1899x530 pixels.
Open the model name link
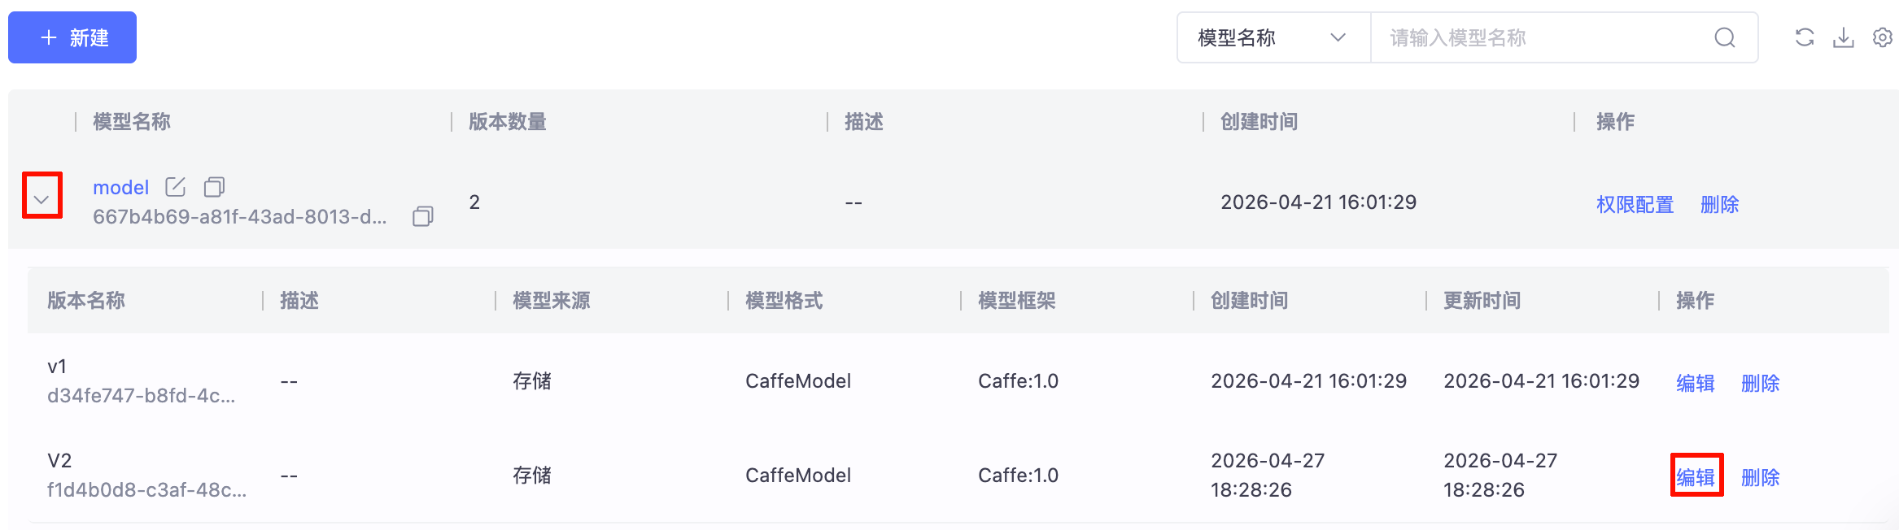121,188
